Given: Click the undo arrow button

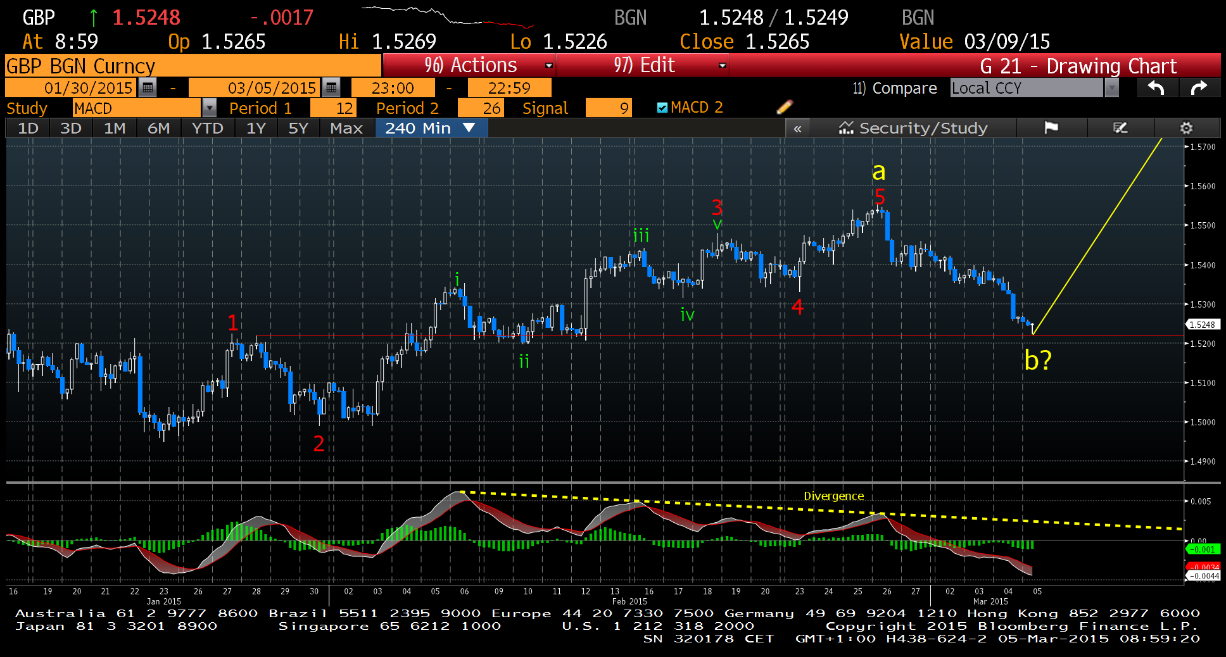Looking at the screenshot, I should click(x=1156, y=88).
